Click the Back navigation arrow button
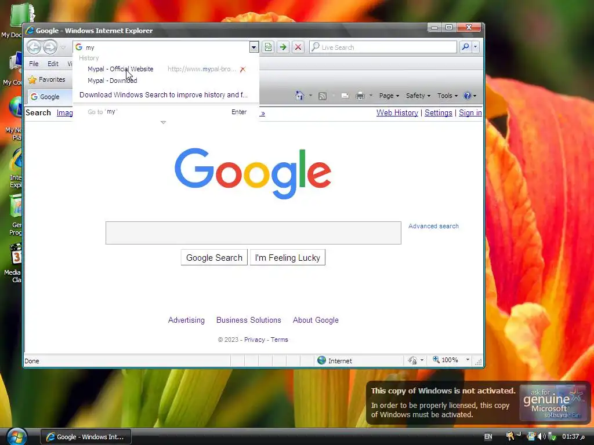594x445 pixels. click(x=34, y=48)
